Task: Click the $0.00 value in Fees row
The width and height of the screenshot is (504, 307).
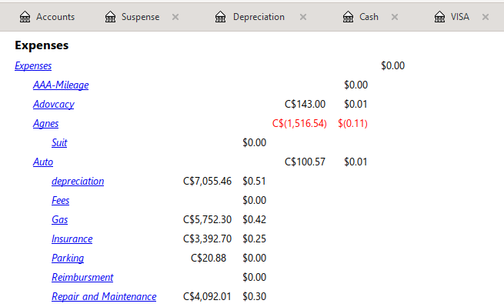Action: (x=254, y=201)
